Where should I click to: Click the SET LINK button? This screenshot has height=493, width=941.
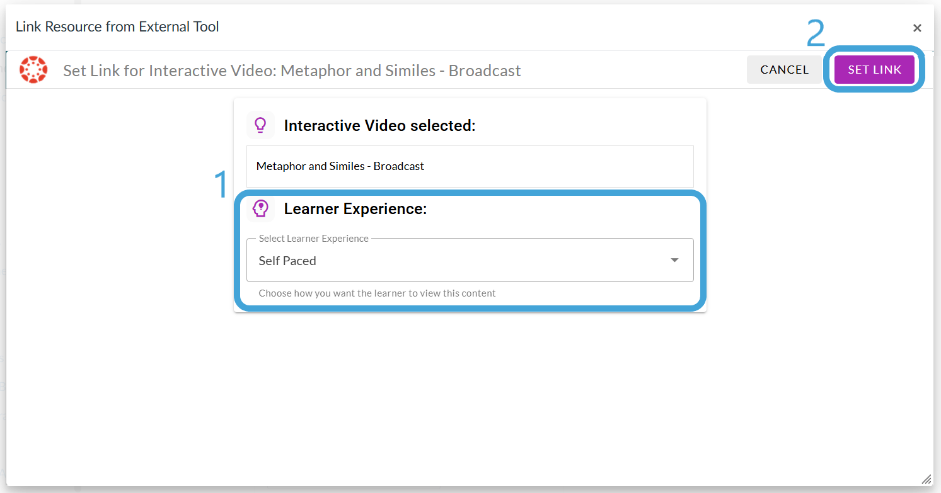coord(874,70)
